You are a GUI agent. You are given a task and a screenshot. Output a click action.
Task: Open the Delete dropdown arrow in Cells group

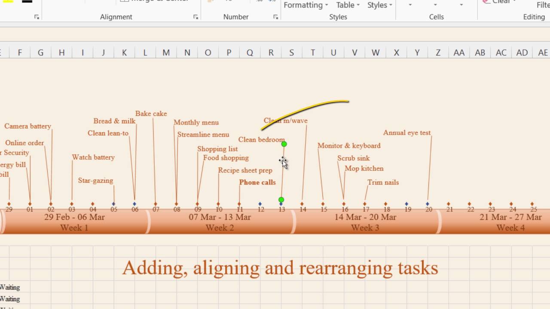coord(435,5)
